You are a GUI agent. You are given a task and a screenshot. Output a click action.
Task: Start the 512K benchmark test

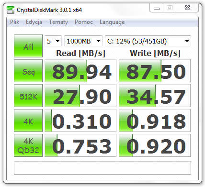pos(28,96)
